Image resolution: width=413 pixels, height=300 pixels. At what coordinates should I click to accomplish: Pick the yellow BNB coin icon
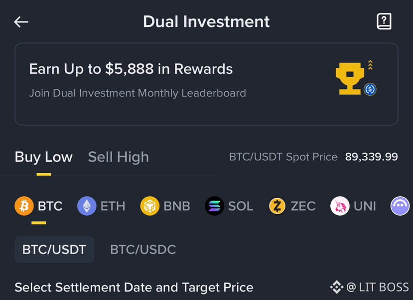tap(149, 206)
